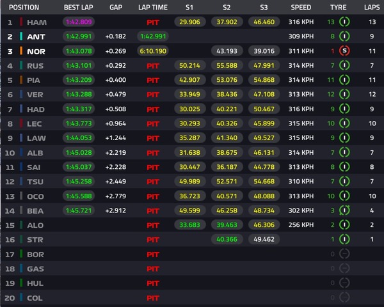Click the BEST LAP column header
Image resolution: width=384 pixels, height=307 pixels.
pyautogui.click(x=79, y=8)
